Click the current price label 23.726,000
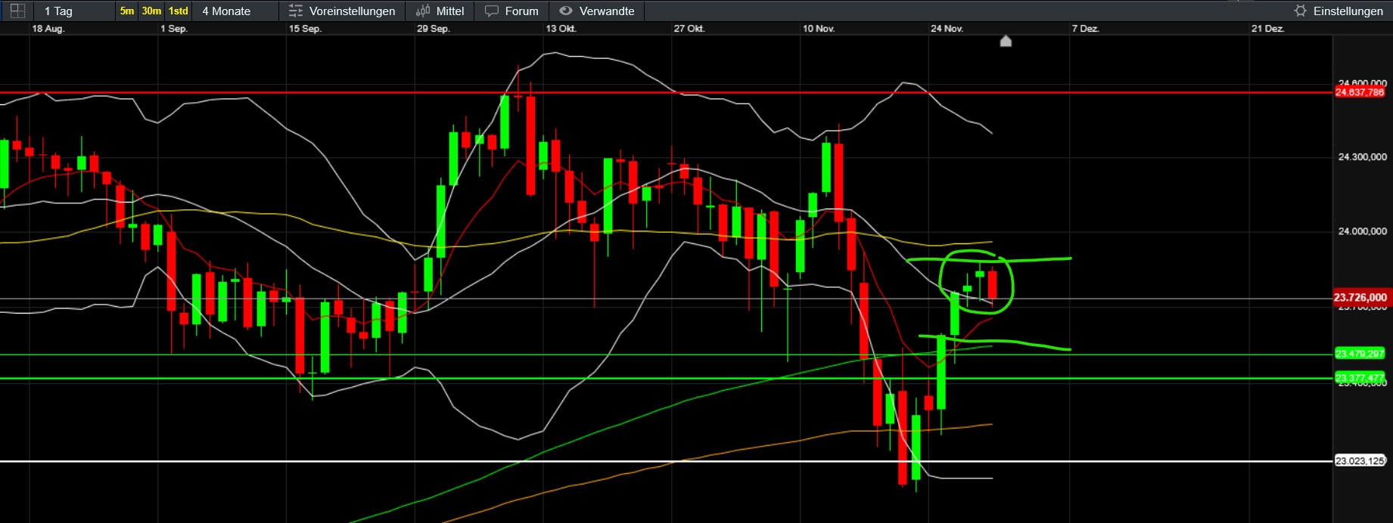 (x=1360, y=298)
